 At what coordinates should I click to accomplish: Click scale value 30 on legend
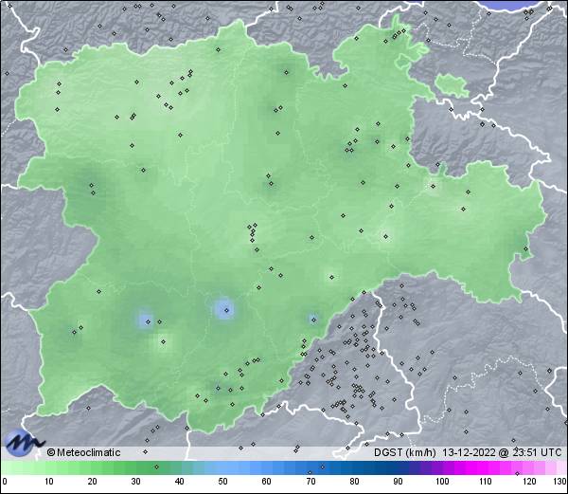coord(135,482)
